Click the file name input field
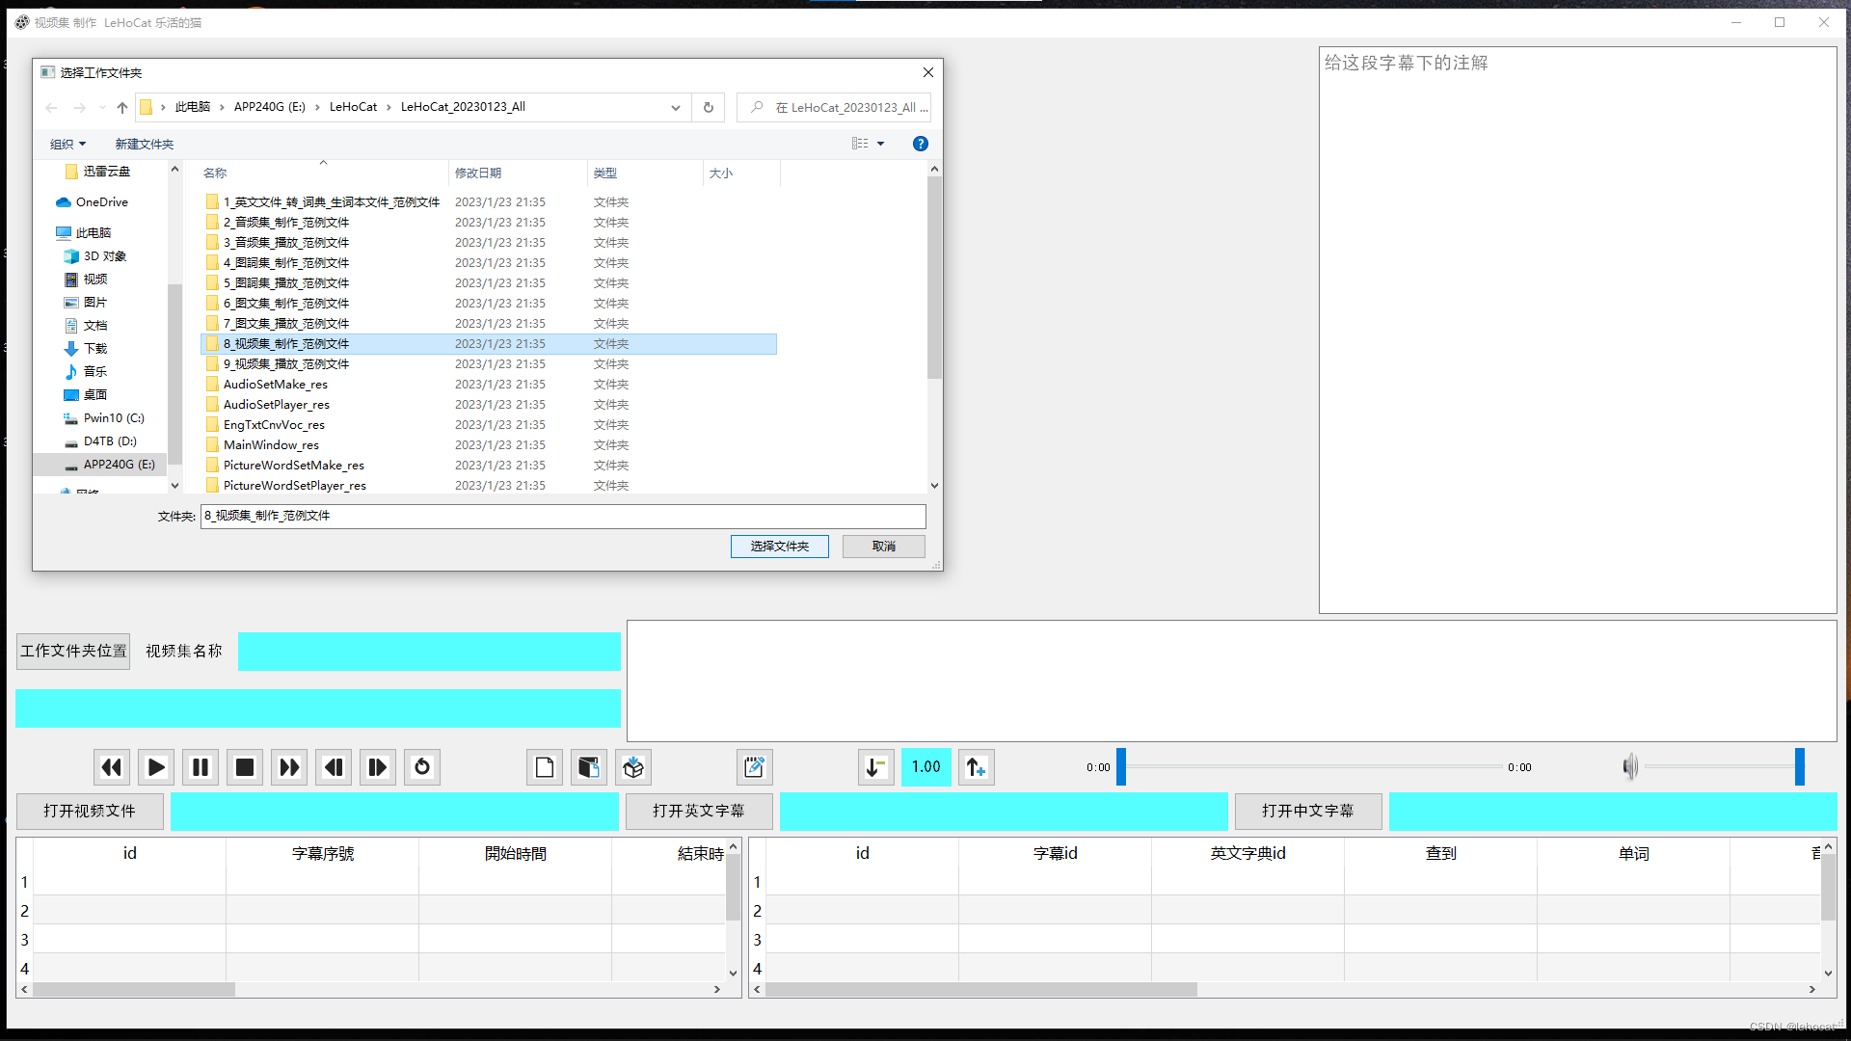The width and height of the screenshot is (1851, 1041). [562, 515]
